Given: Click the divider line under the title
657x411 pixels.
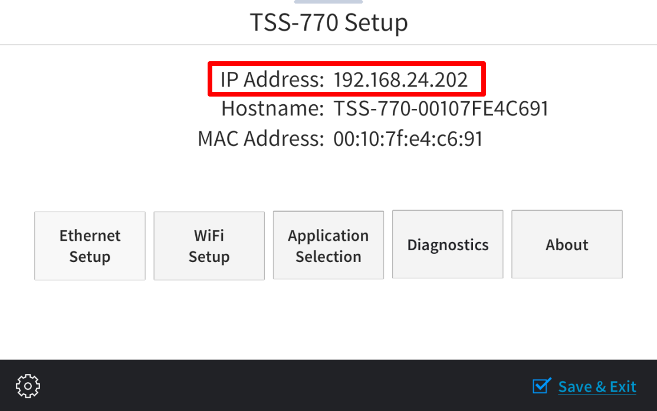Looking at the screenshot, I should [328, 44].
